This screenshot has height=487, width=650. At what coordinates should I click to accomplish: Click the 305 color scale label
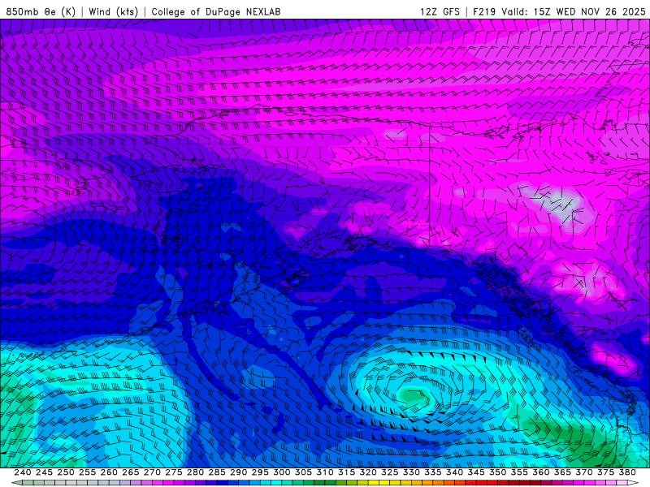point(303,472)
